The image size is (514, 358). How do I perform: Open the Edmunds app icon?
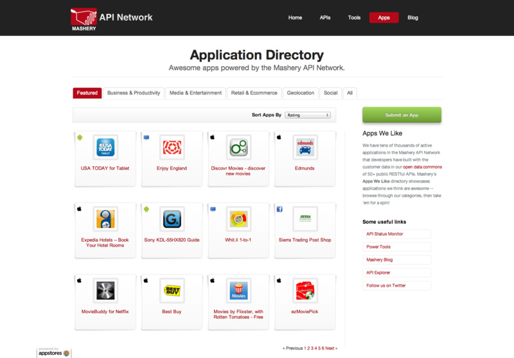pyautogui.click(x=305, y=147)
